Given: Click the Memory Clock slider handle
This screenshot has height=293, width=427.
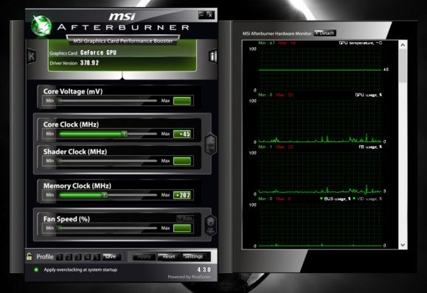Looking at the screenshot, I should 104,195.
